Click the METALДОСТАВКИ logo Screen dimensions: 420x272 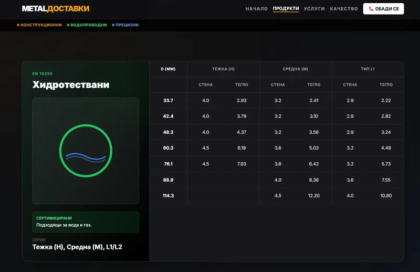point(56,8)
